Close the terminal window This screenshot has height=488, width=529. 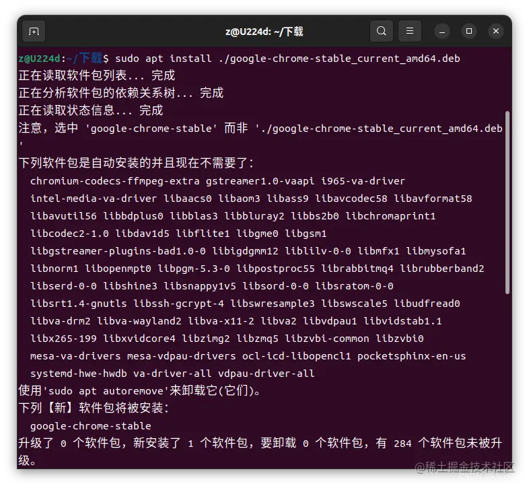pyautogui.click(x=496, y=31)
